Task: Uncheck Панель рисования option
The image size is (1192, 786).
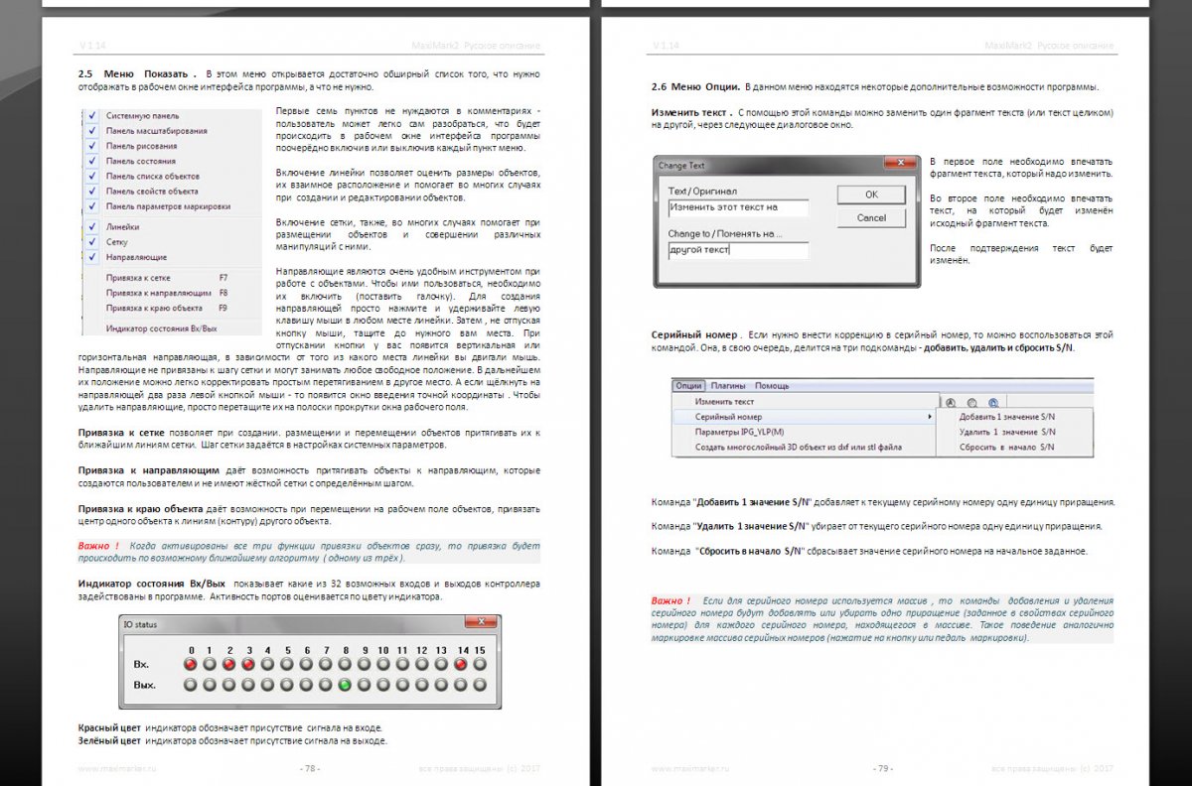Action: pyautogui.click(x=92, y=146)
